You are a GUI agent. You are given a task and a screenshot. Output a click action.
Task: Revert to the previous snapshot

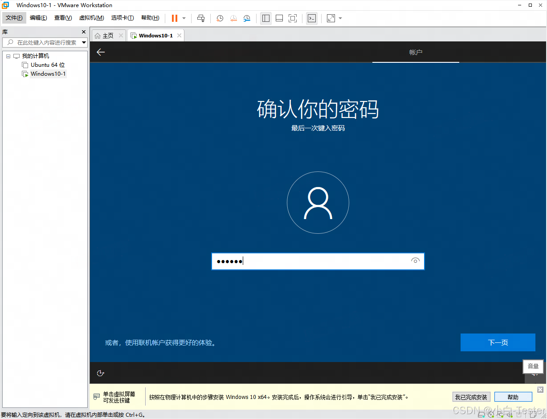point(233,18)
